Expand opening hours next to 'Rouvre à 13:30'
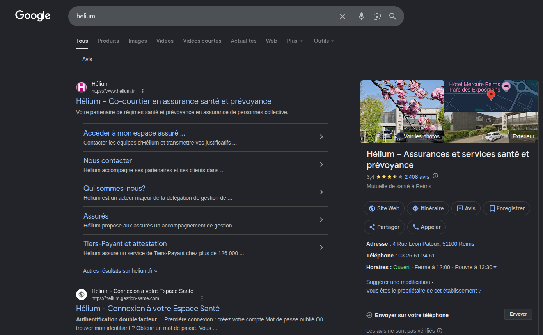This screenshot has height=335, width=543. coord(495,267)
